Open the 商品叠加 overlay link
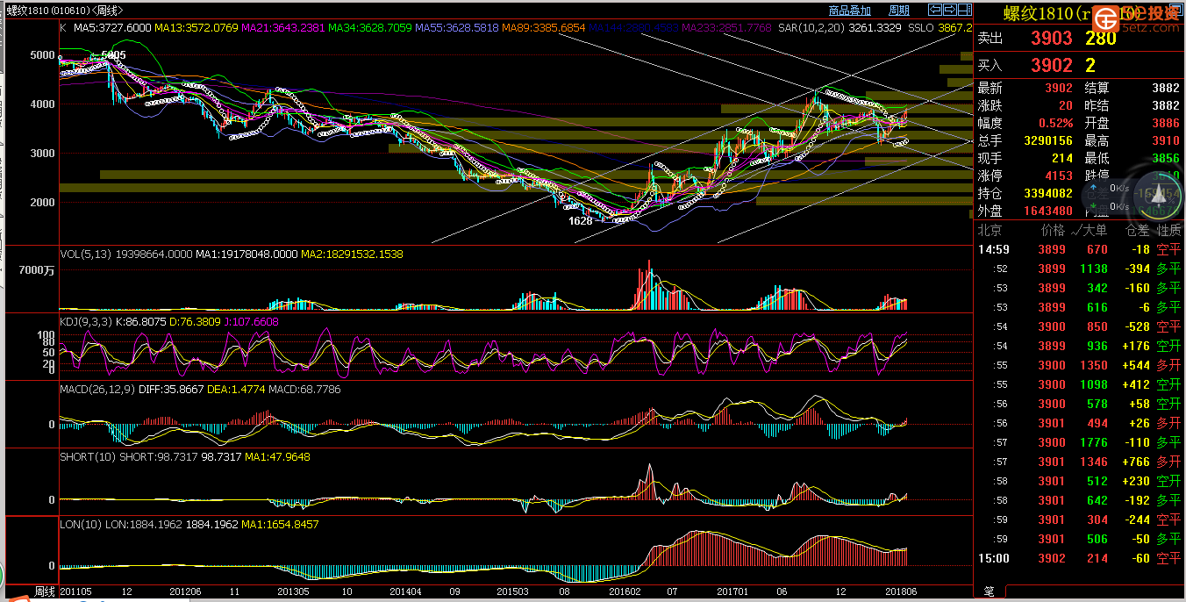This screenshot has height=602, width=1186. (850, 11)
